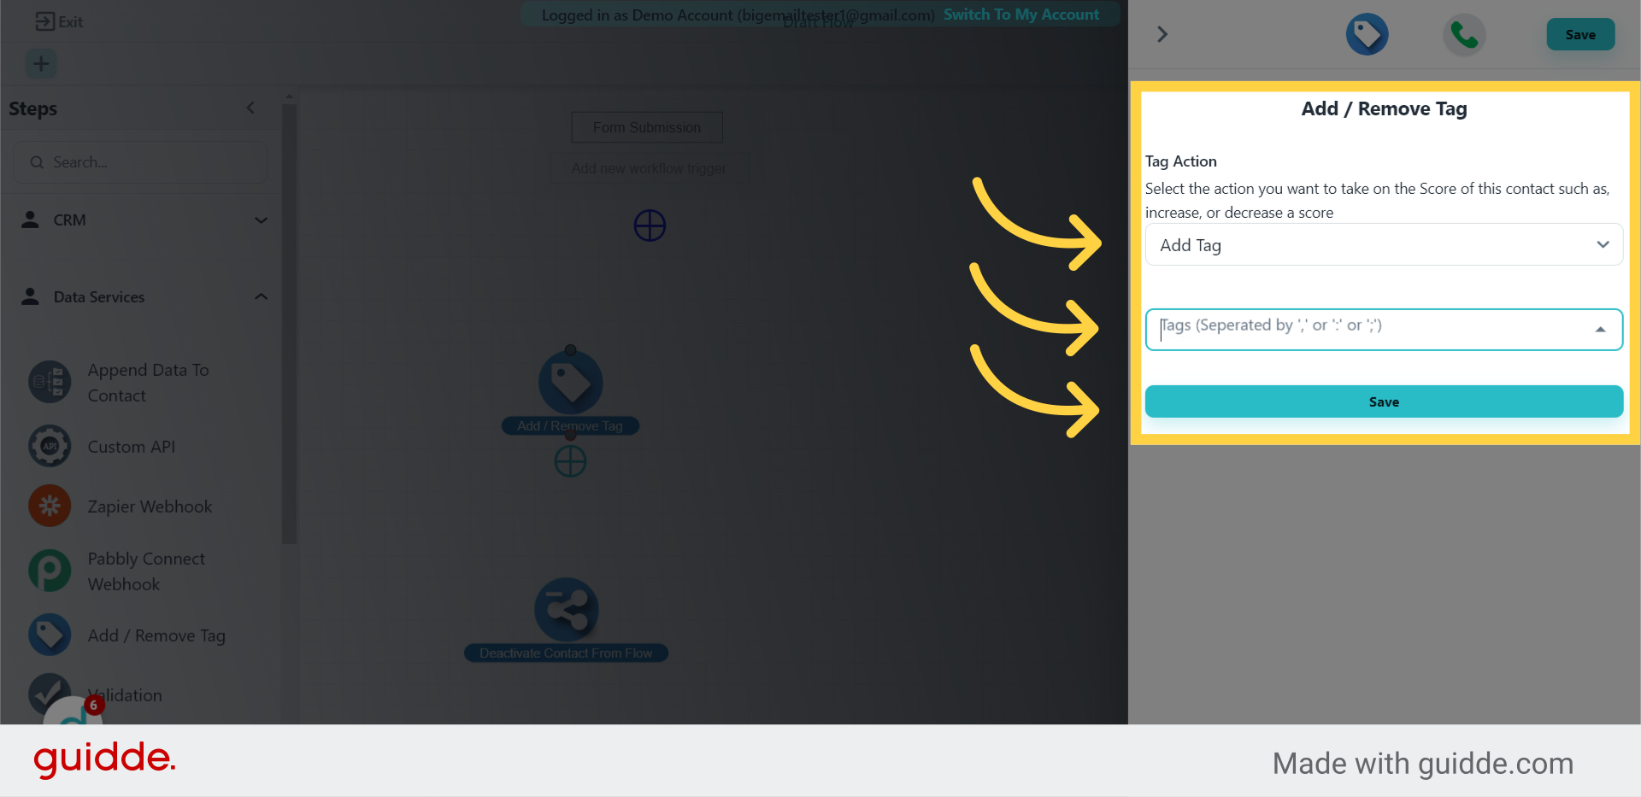Click the Add / Remove Tag sidebar label
The height and width of the screenshot is (797, 1641).
click(x=156, y=636)
